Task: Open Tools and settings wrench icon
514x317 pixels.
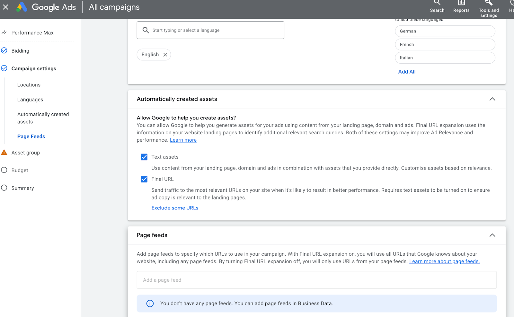Action: coord(489,3)
